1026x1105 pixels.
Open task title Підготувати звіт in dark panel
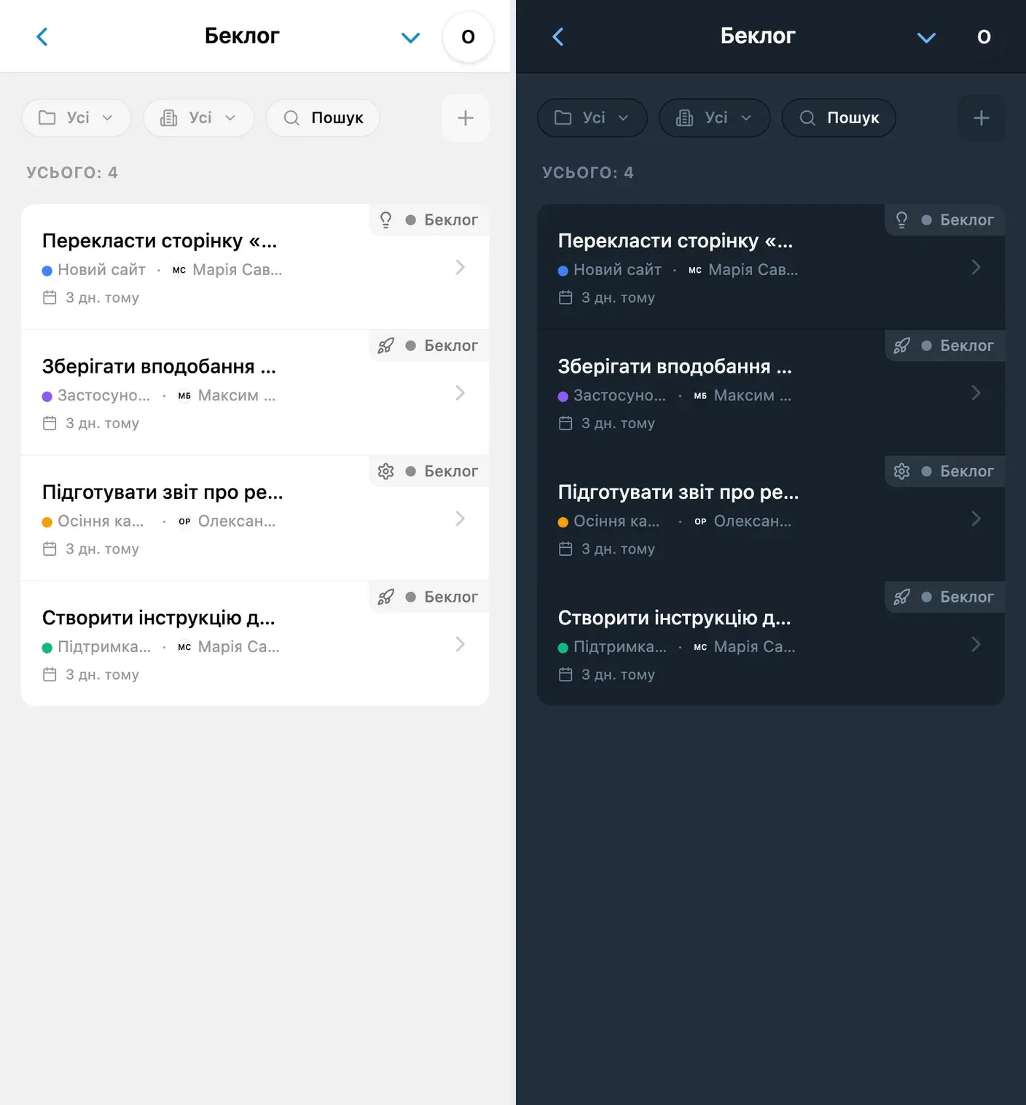pos(678,492)
